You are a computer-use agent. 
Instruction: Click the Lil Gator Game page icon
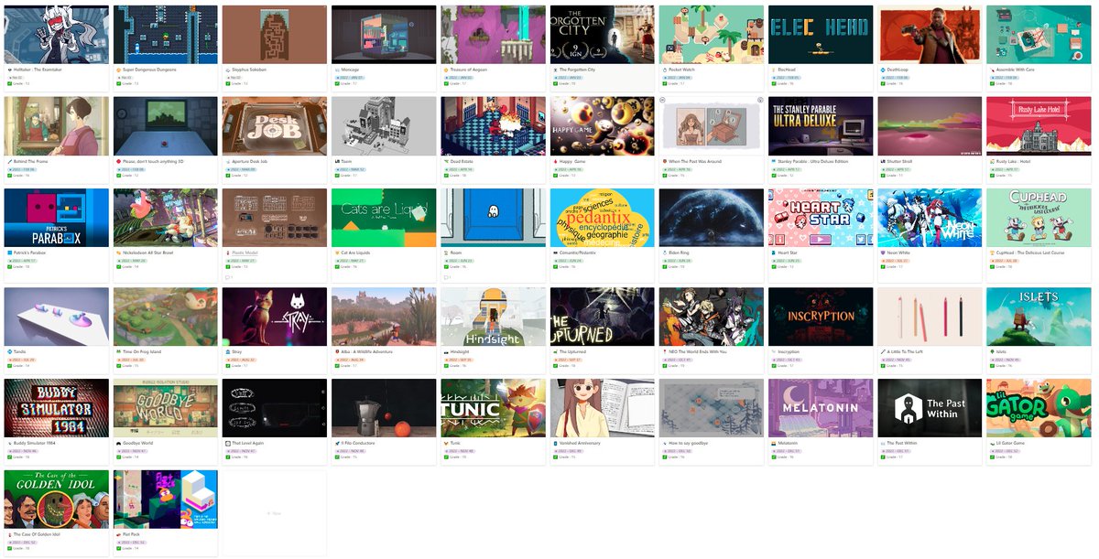[991, 443]
